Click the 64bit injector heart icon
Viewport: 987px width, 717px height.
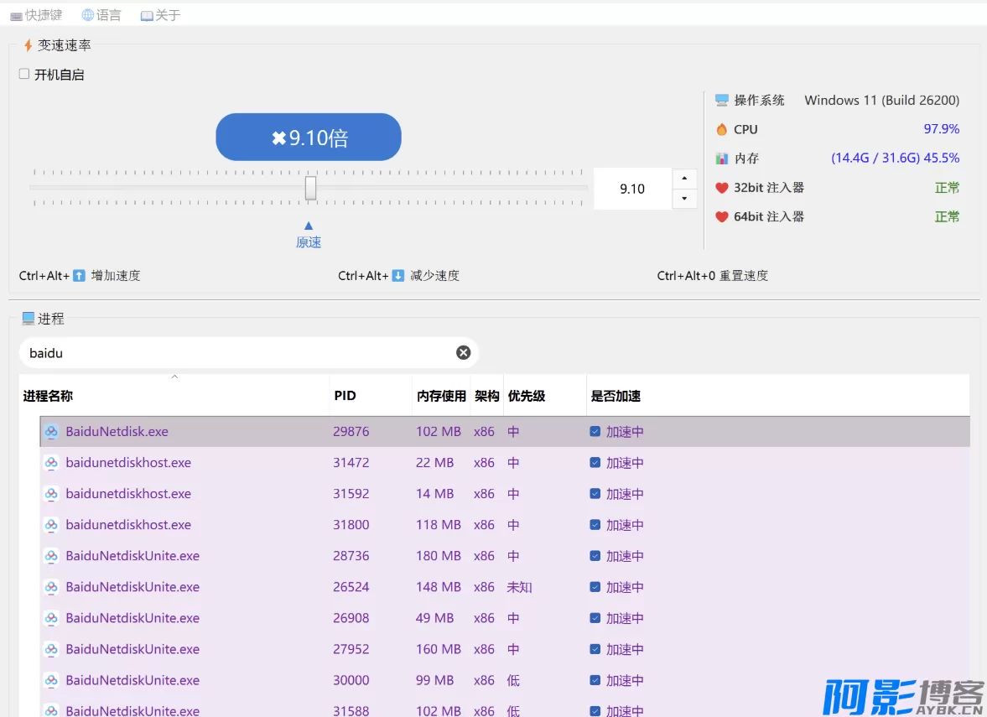tap(721, 217)
